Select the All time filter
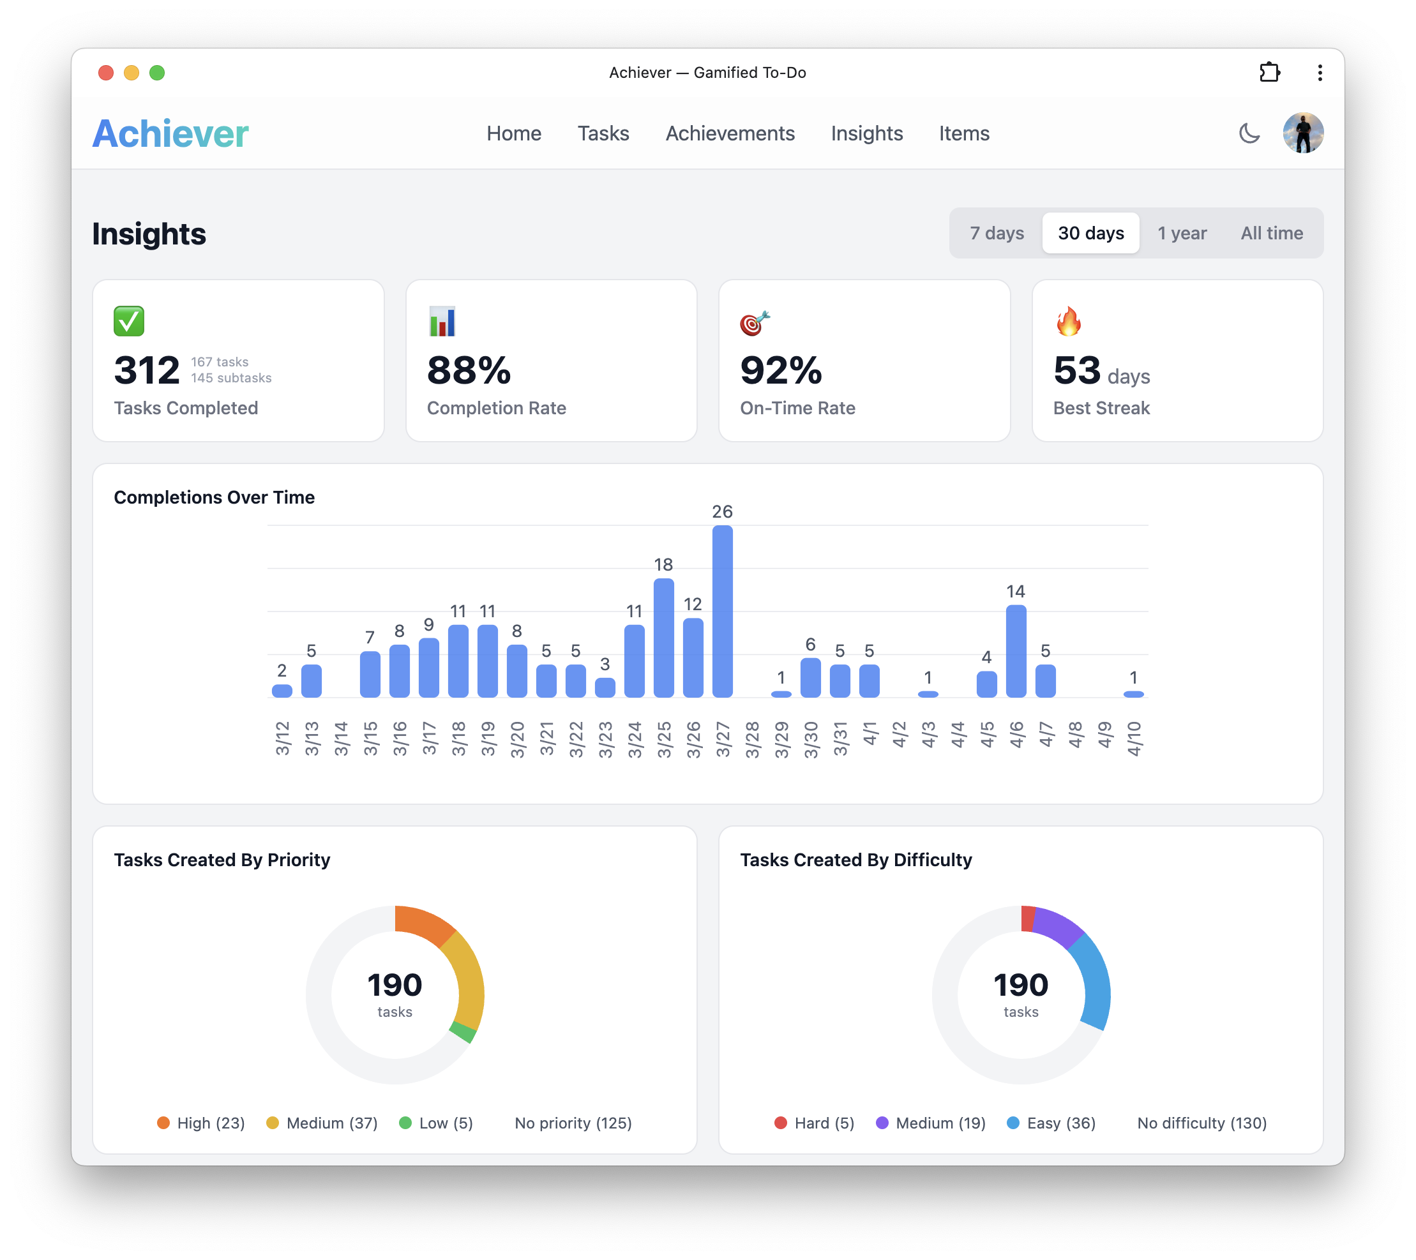 (x=1272, y=233)
